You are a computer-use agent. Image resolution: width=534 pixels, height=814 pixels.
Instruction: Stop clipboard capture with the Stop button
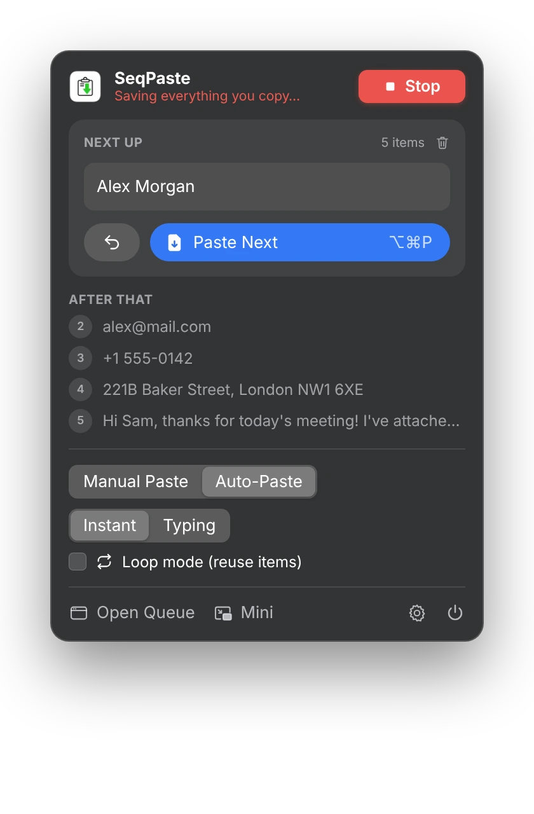click(412, 86)
